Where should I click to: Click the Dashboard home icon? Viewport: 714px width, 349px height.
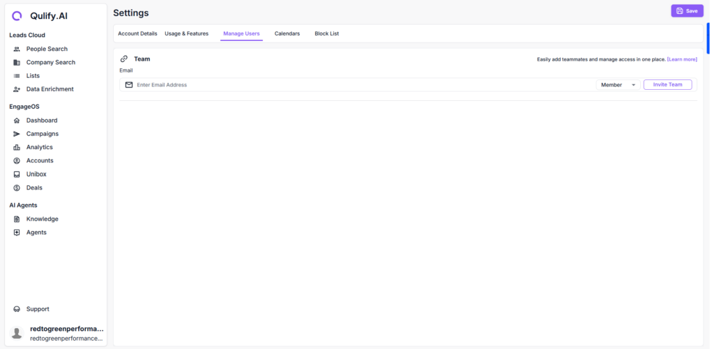(x=17, y=121)
